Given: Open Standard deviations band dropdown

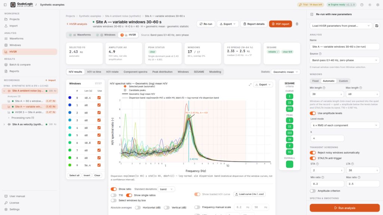Looking at the screenshot, I should [x=166, y=189].
